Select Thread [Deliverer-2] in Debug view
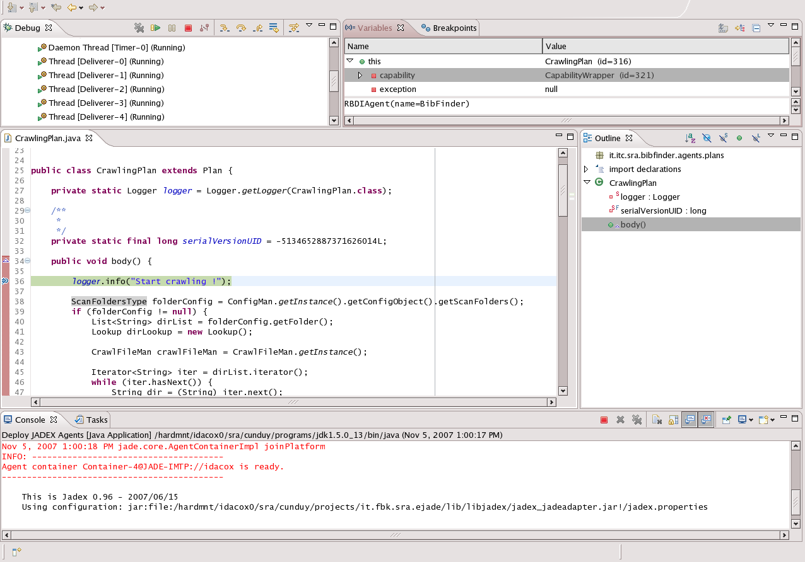Screen dimensions: 805x562 click(x=106, y=89)
